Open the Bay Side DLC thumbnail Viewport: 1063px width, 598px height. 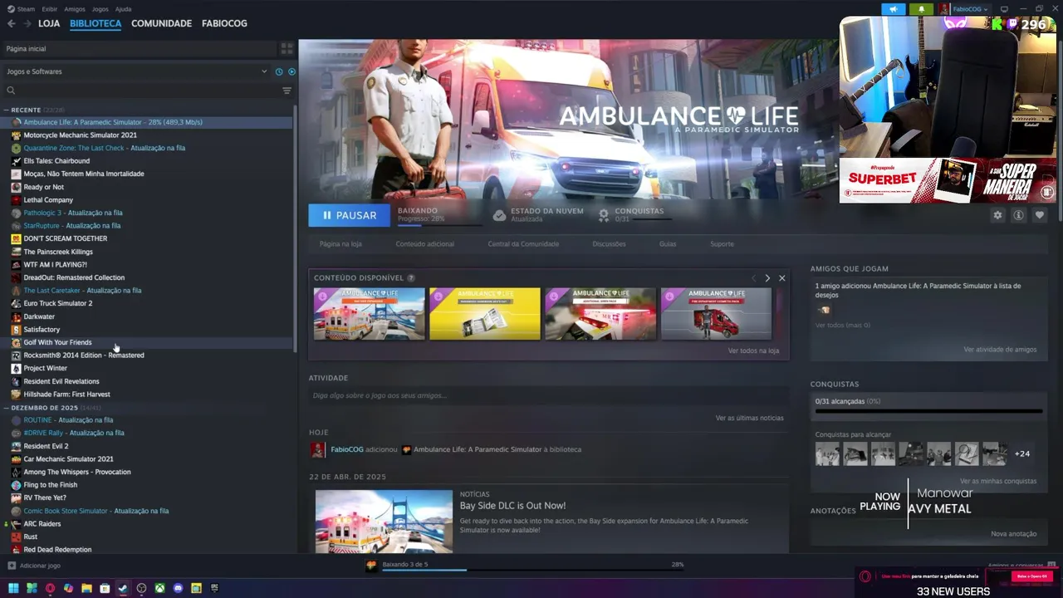click(x=370, y=314)
